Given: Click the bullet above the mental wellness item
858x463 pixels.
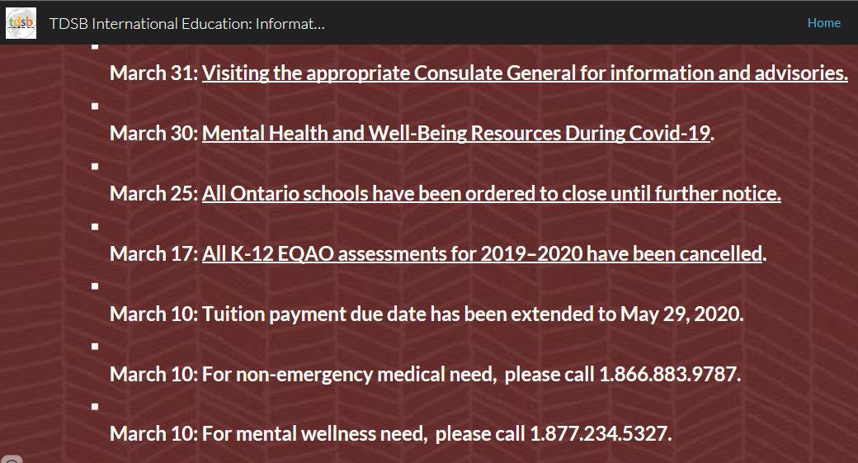Looking at the screenshot, I should point(96,407).
